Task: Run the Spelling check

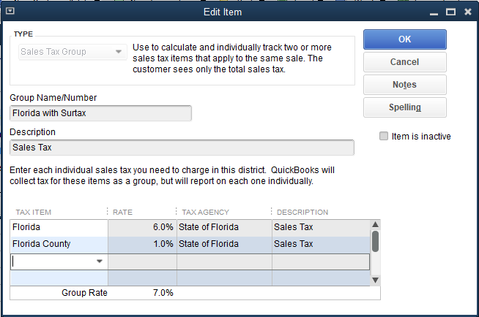Action: [404, 107]
